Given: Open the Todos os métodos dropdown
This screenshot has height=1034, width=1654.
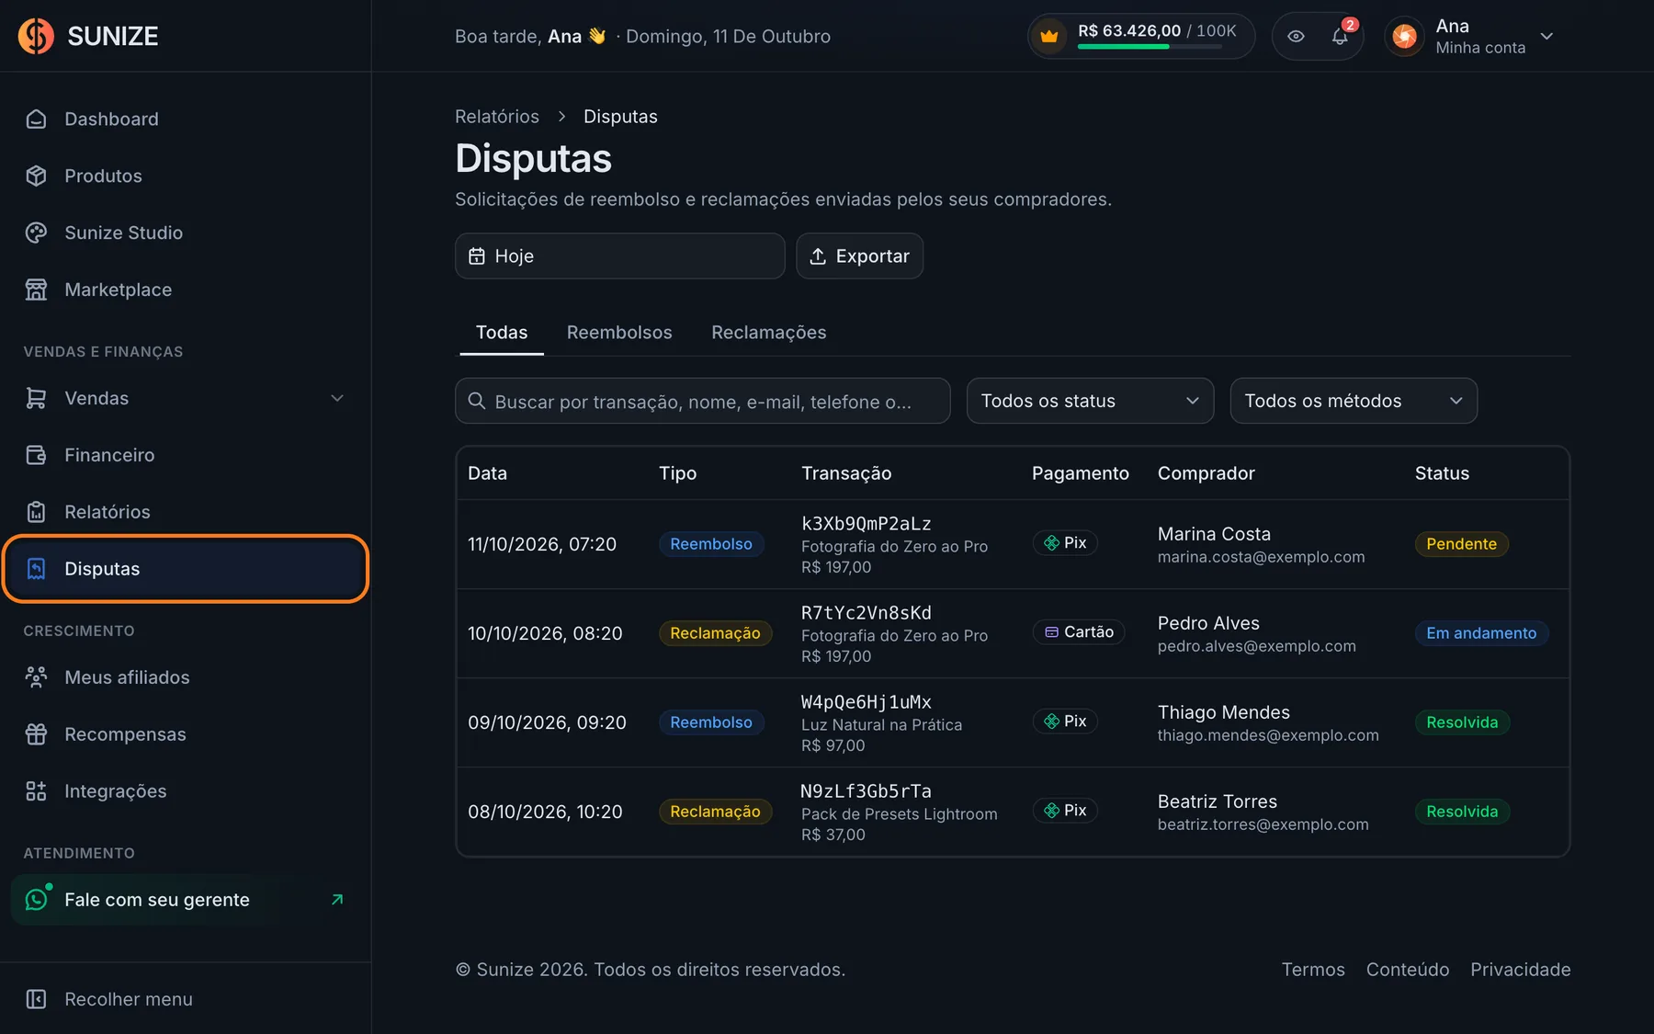Looking at the screenshot, I should tap(1354, 401).
